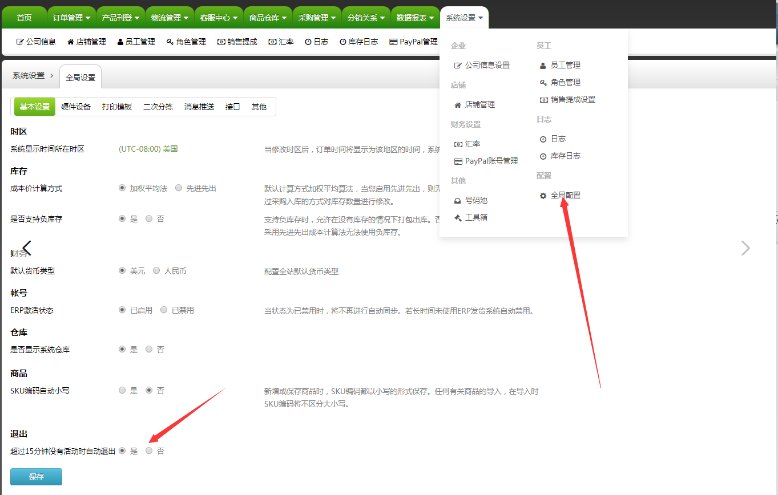Screen dimensions: 778x495
Task: Switch to the 二次分拣 settings tab
Action: point(158,107)
